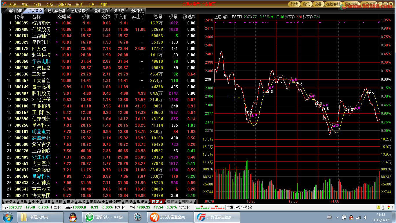Viewport: 396px width, 223px height.
Task: Expand the 港股 tab dropdown
Action: 172,202
